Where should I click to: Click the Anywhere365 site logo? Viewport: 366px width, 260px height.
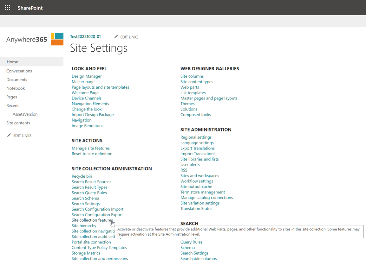click(35, 39)
